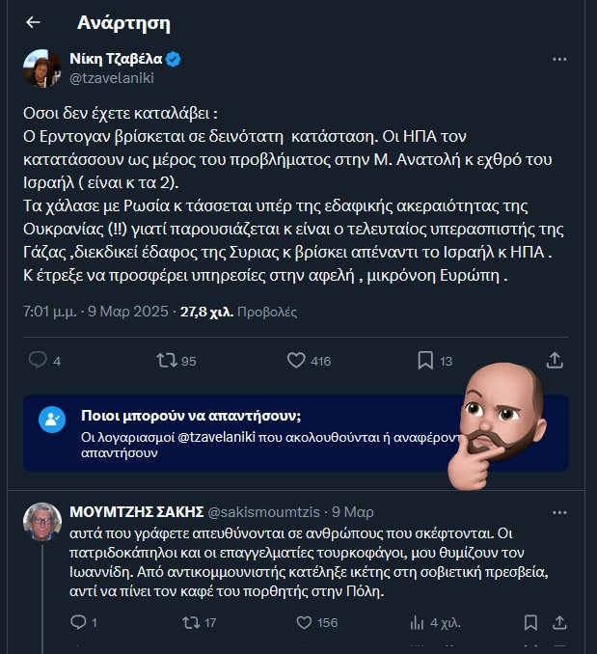Open more options menu on the reply

(560, 510)
